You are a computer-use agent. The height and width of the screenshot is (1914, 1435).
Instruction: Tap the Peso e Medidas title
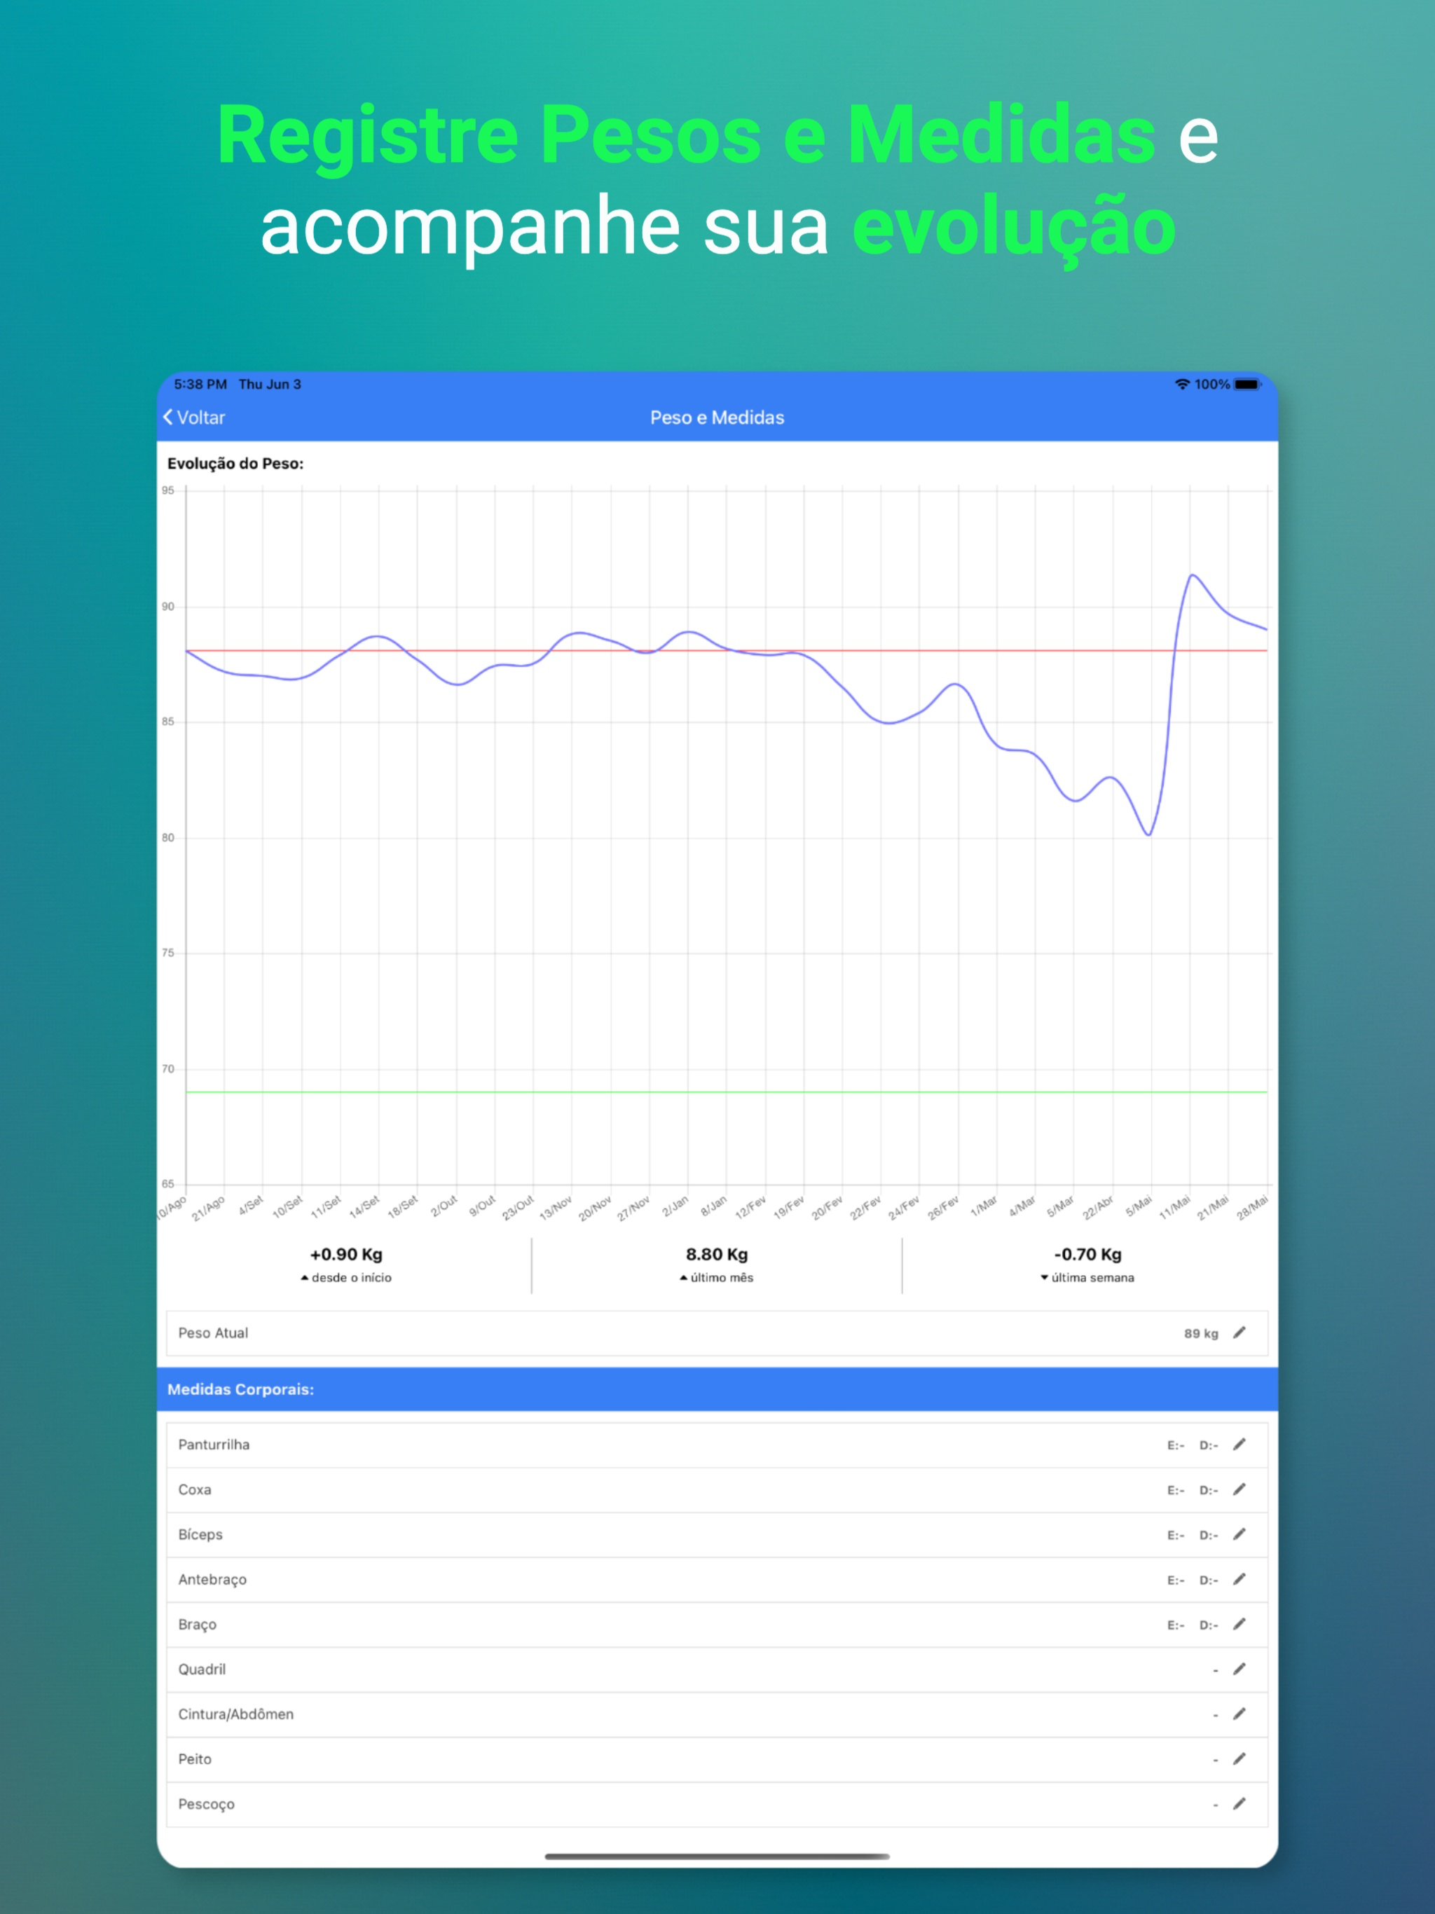click(x=717, y=416)
